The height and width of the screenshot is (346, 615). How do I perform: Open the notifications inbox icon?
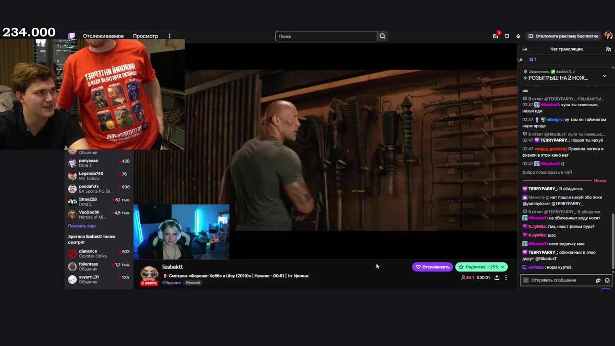pyautogui.click(x=495, y=36)
